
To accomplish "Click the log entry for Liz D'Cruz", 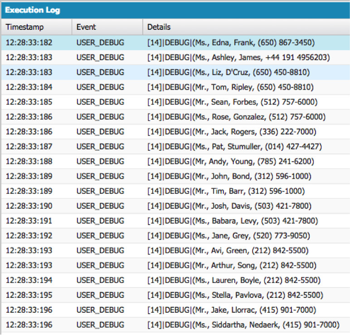I will click(175, 72).
